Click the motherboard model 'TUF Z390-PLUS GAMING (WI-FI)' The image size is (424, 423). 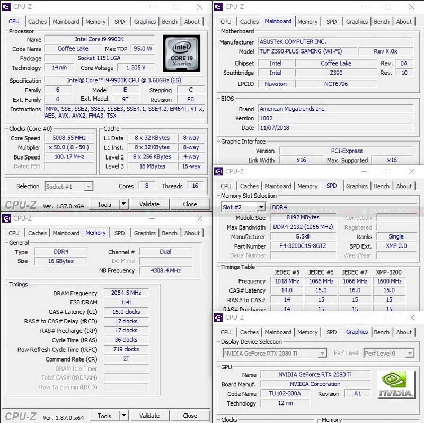[x=307, y=51]
